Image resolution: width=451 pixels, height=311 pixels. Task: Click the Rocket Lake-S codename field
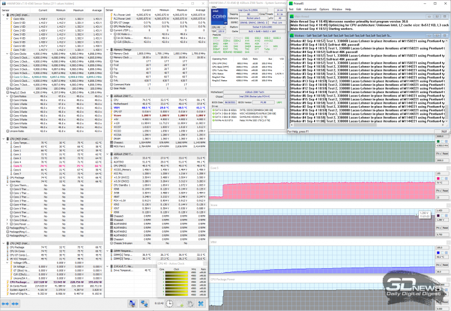coord(253,18)
